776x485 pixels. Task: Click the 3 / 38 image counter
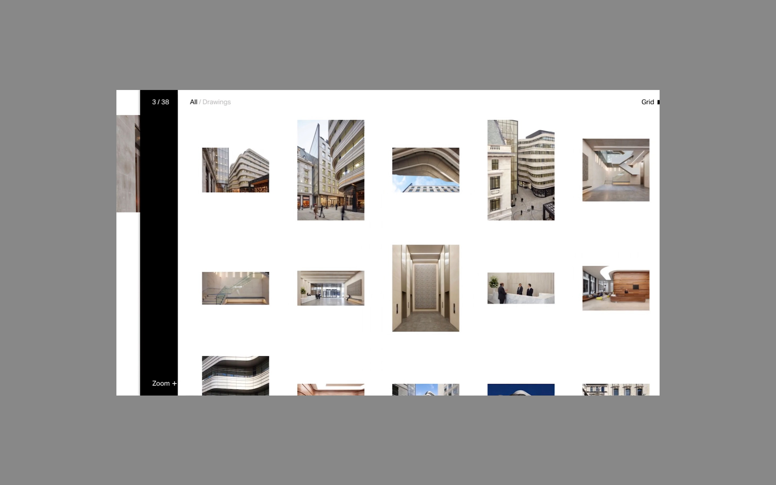coord(160,102)
